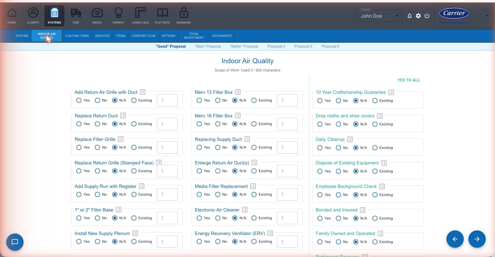Select Existing for Merv 13 Filter Box

point(254,100)
